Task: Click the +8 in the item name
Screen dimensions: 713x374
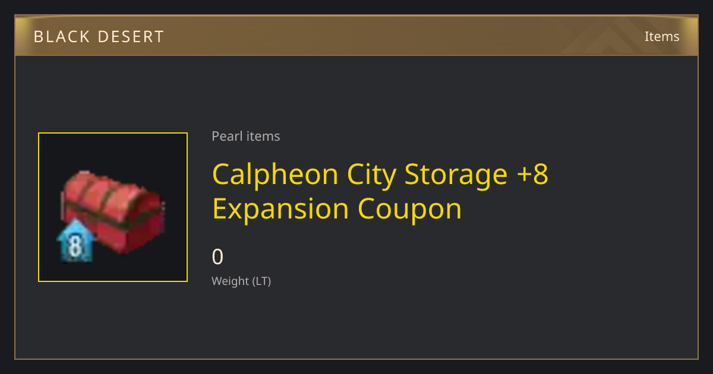Action: coord(532,175)
